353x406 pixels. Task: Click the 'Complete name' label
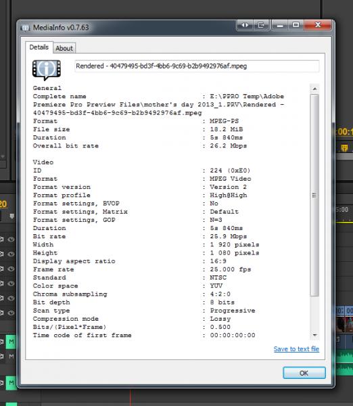click(60, 96)
